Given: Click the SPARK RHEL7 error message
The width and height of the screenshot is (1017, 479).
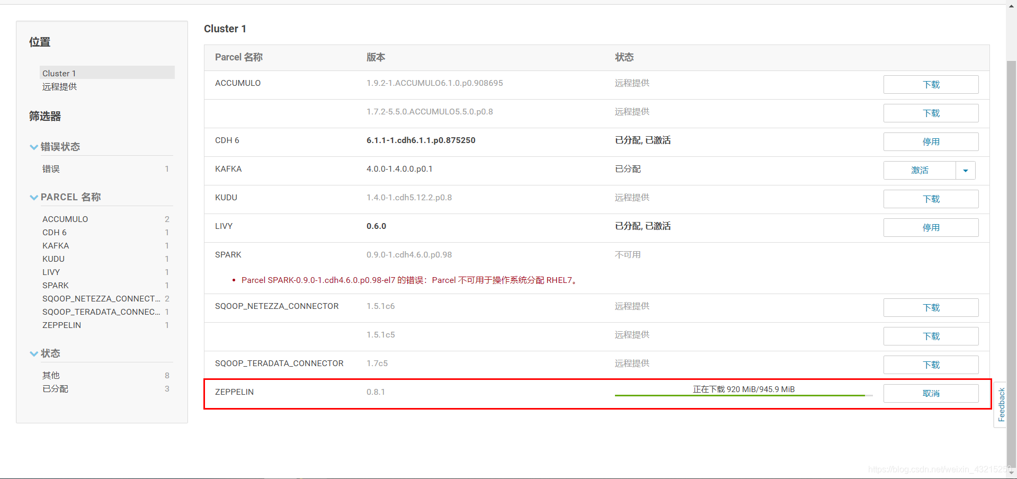Looking at the screenshot, I should [410, 280].
